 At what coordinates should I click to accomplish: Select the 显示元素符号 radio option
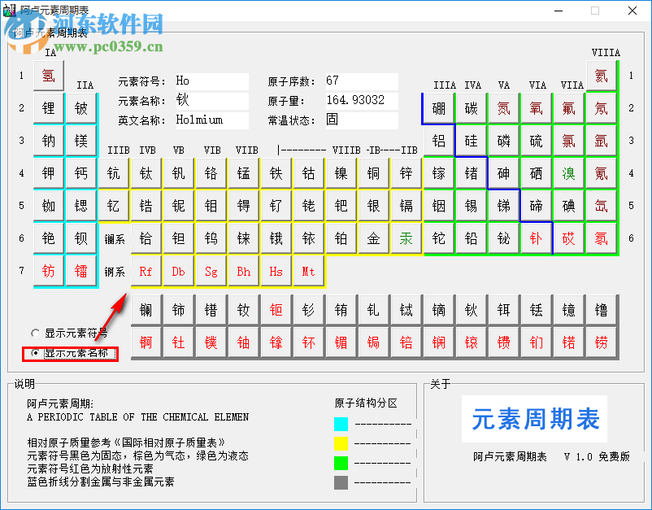(x=35, y=333)
